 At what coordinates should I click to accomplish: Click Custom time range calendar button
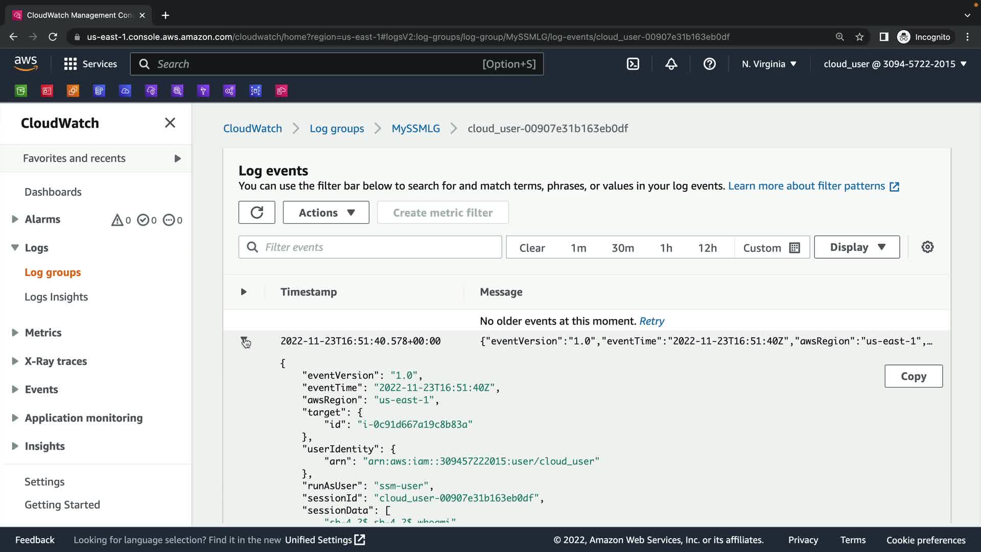click(x=771, y=247)
